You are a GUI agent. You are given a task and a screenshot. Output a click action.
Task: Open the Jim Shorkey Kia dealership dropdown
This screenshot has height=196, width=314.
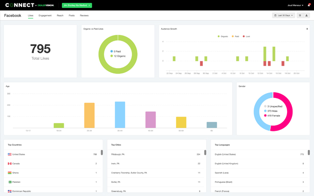pyautogui.click(x=77, y=5)
